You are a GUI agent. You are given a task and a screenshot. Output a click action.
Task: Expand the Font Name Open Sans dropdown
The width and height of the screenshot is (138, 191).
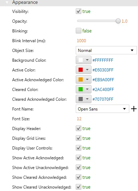click(103, 109)
